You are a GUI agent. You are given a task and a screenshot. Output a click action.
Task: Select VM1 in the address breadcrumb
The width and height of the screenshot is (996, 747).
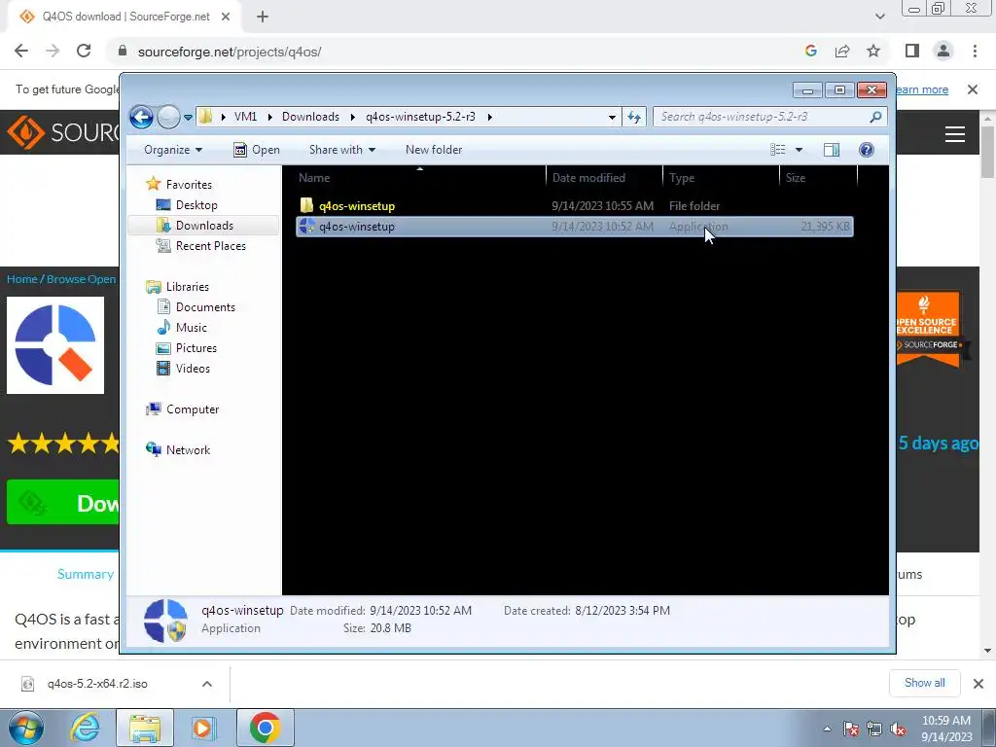(x=245, y=117)
